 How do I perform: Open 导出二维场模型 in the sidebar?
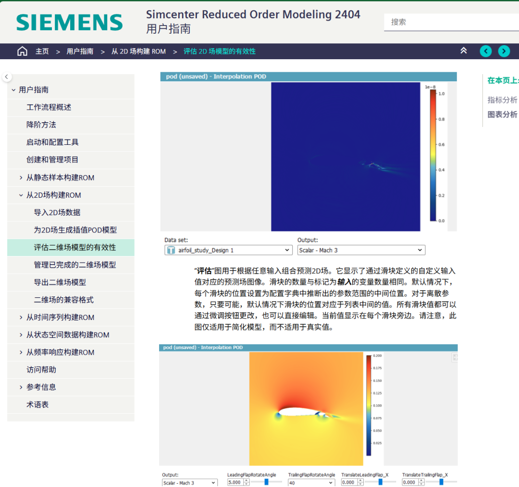pos(60,282)
